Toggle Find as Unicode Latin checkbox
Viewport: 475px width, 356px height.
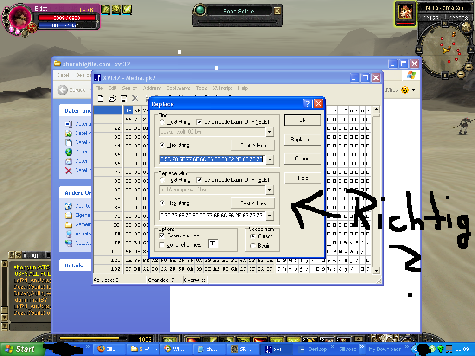(x=199, y=122)
